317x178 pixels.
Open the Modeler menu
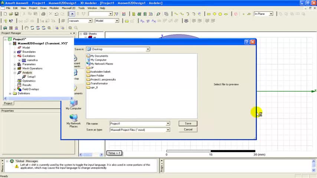tap(54, 8)
